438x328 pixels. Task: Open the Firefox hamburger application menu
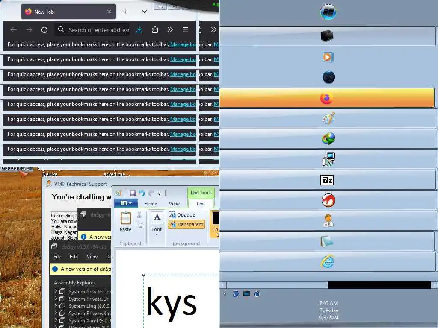click(186, 29)
